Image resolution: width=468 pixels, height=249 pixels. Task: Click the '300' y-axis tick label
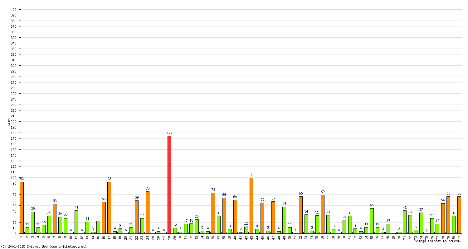tap(13, 66)
